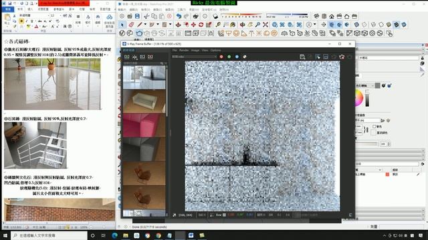
Task: Click the Tape Measure tool
Action: click(218, 25)
